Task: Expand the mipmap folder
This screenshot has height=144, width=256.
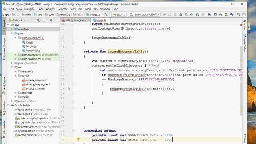Action: (x=16, y=93)
